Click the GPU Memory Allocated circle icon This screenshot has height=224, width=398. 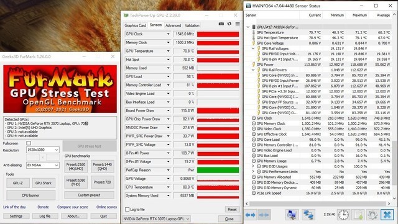(254, 177)
